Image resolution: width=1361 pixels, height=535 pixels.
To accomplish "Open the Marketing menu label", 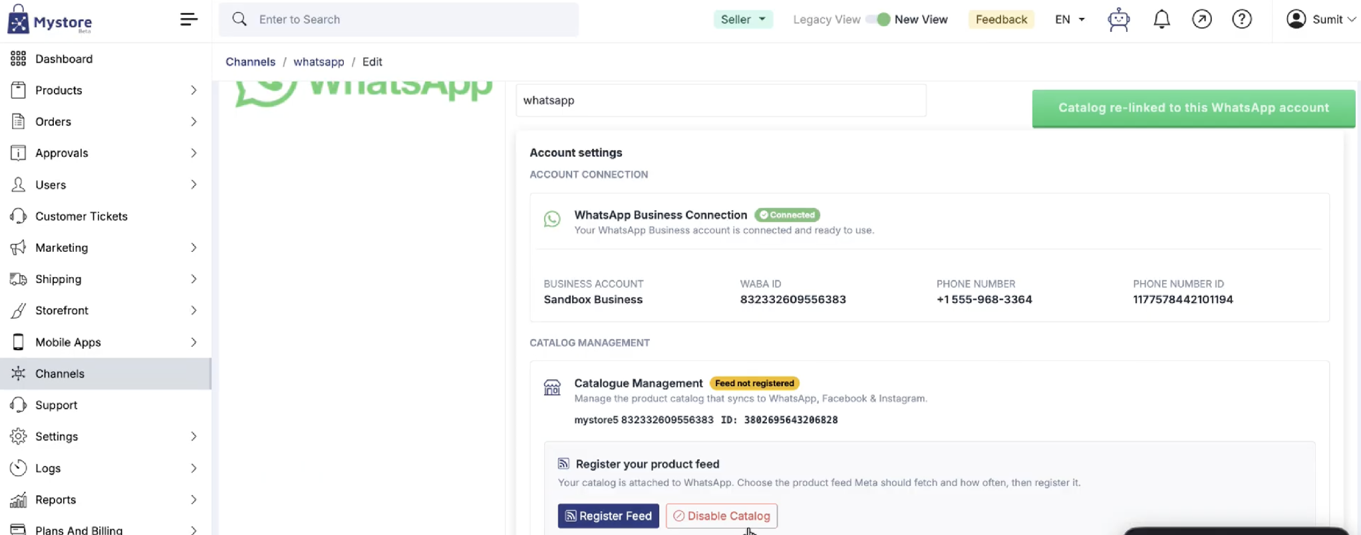I will [x=62, y=247].
